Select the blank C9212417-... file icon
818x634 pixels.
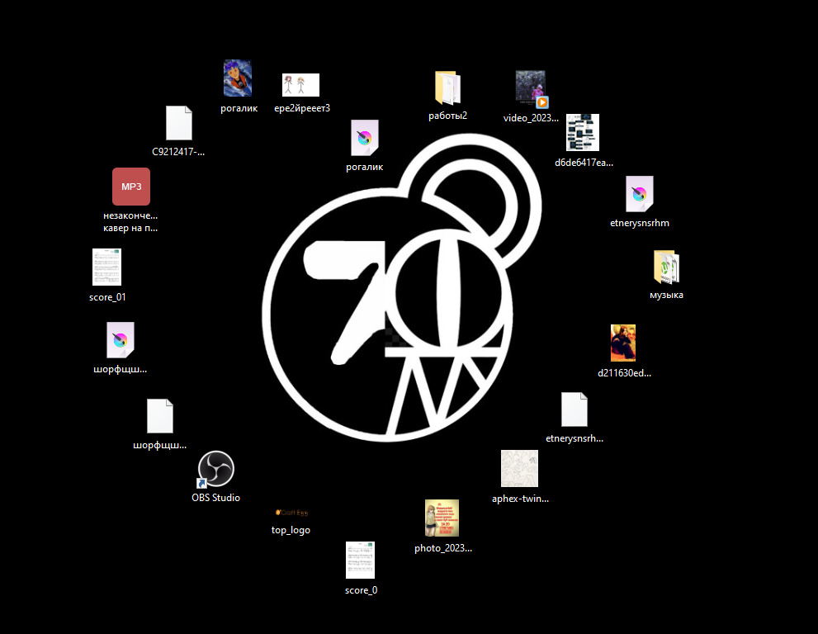179,123
